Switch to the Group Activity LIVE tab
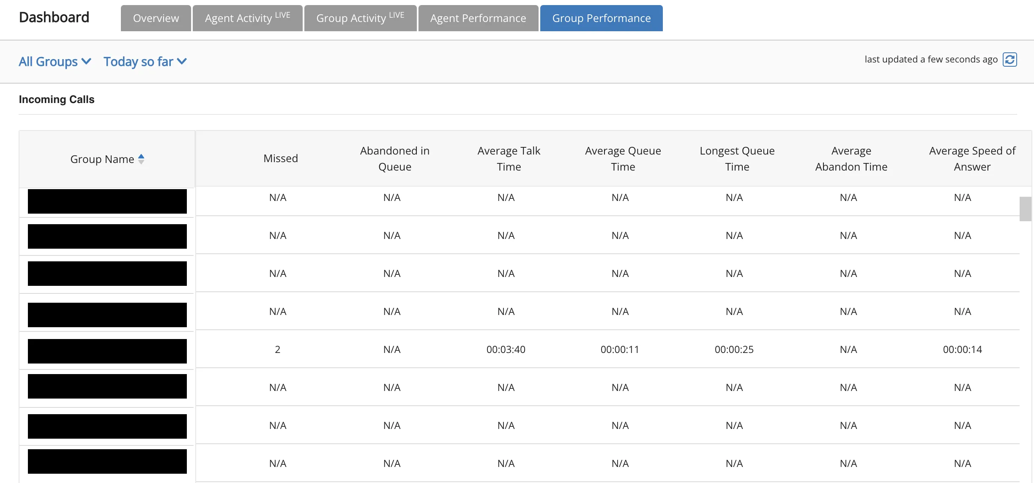The width and height of the screenshot is (1034, 483). pos(361,18)
